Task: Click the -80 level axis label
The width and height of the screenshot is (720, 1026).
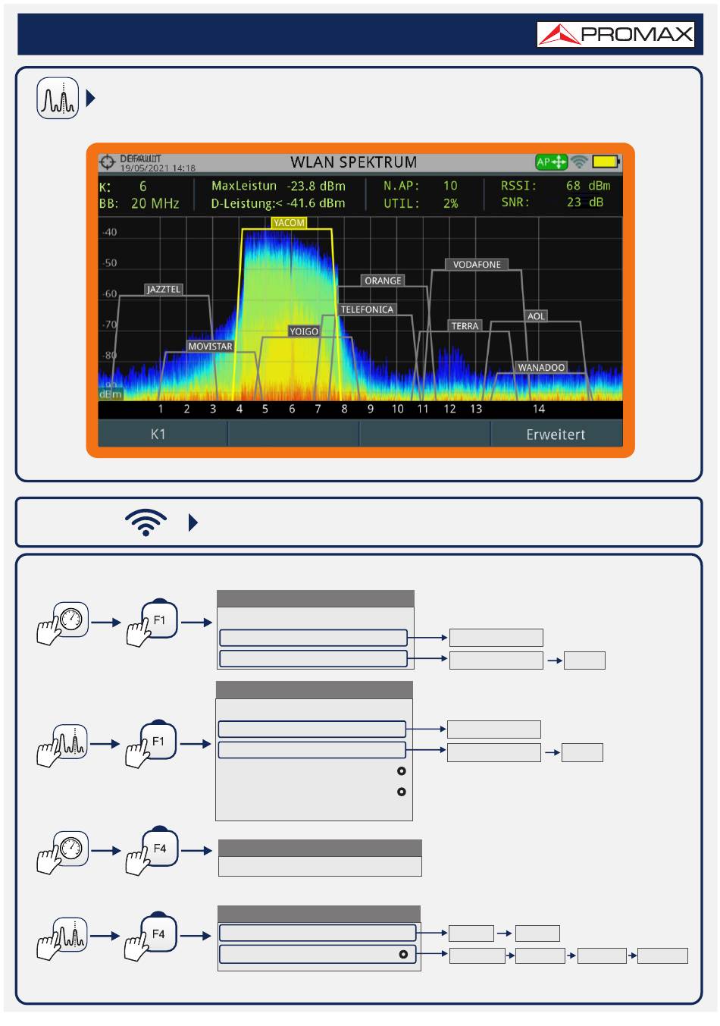Action: 110,355
